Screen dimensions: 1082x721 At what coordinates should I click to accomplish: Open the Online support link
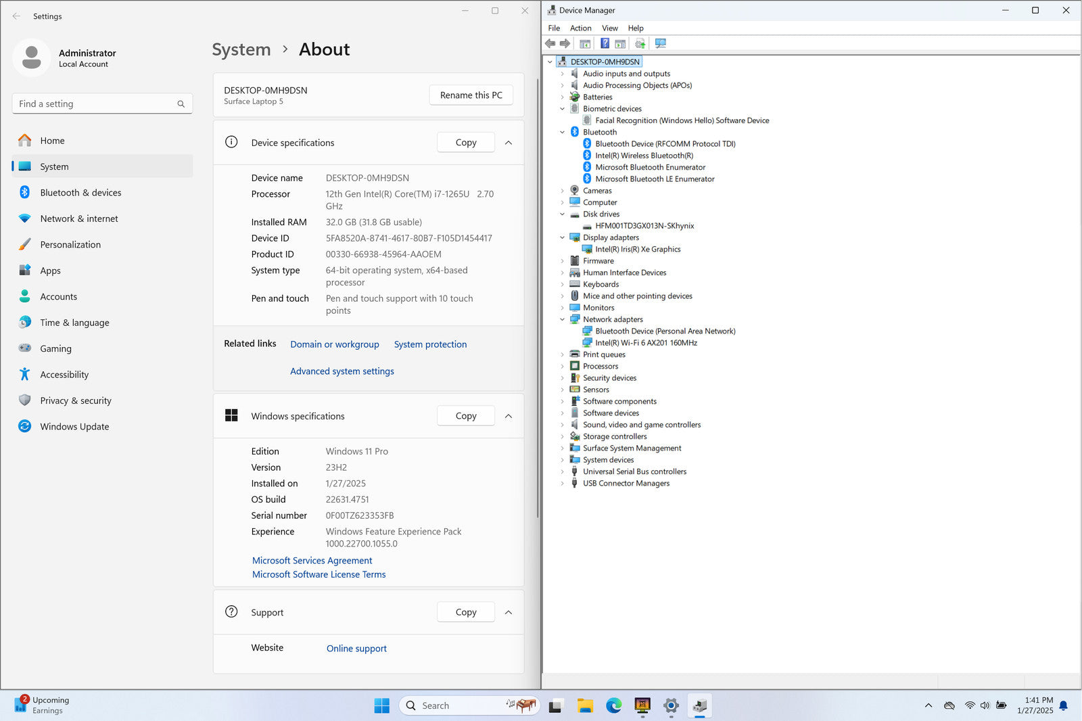357,649
